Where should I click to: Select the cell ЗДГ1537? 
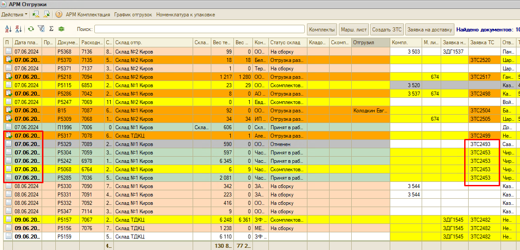coord(454,51)
